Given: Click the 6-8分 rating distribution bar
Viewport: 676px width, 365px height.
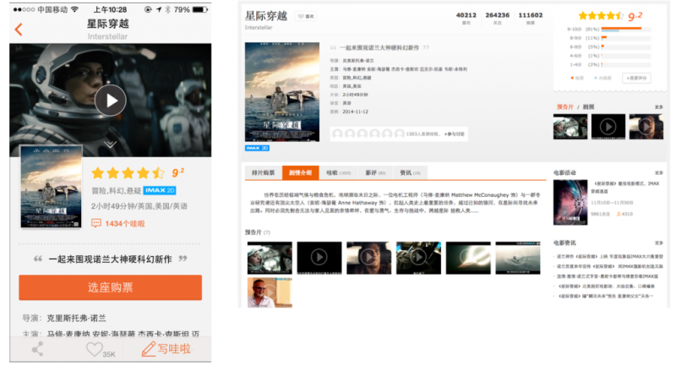Looking at the screenshot, I should point(625,46).
